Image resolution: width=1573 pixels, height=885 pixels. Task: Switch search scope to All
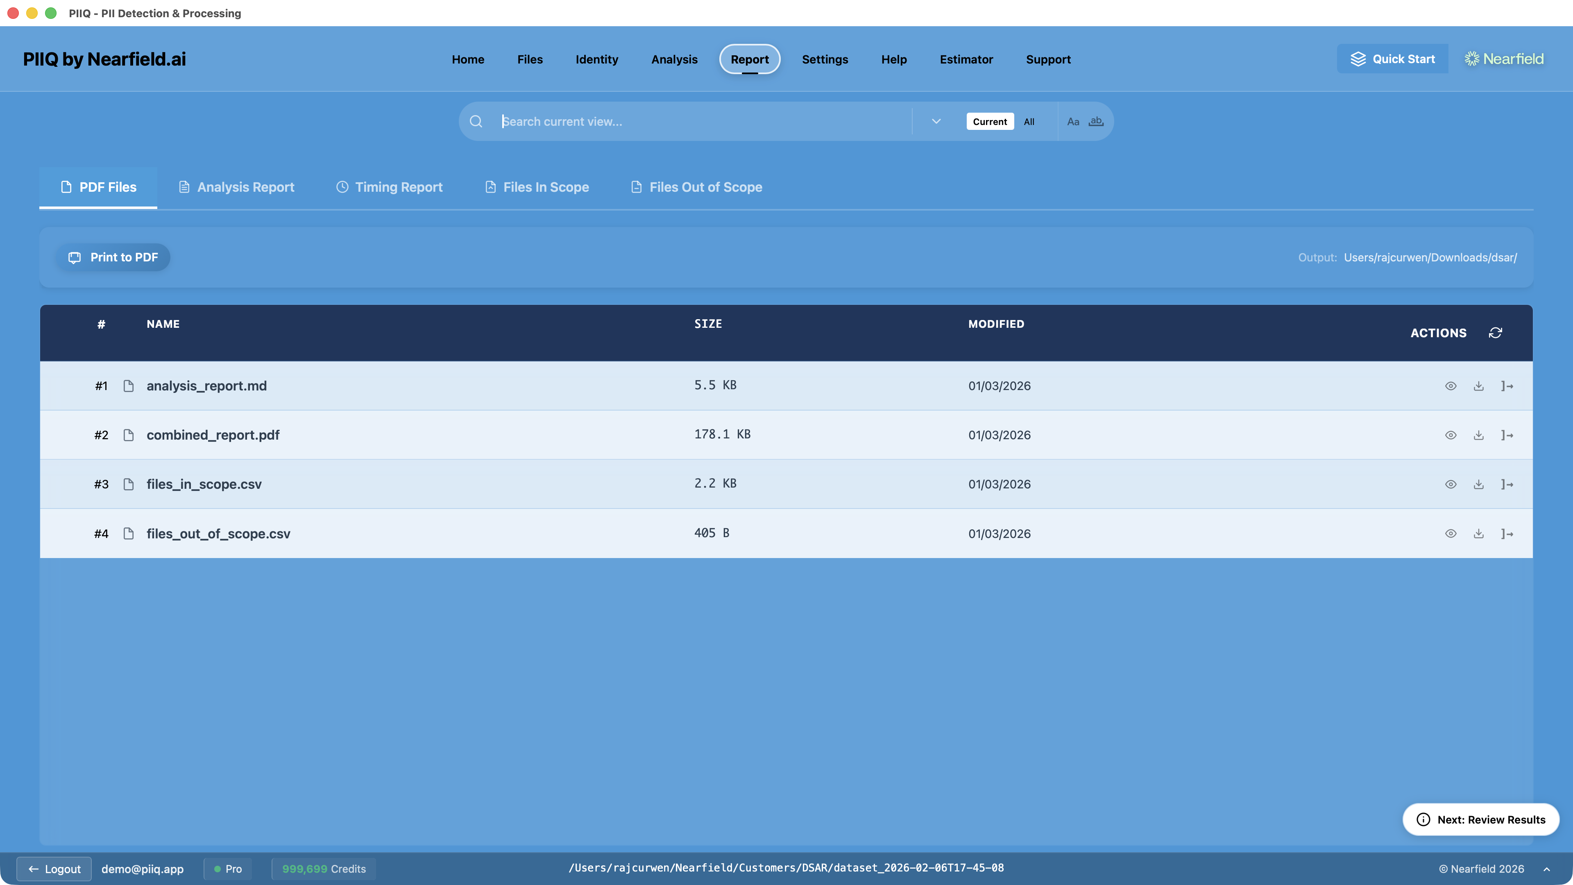click(x=1029, y=121)
